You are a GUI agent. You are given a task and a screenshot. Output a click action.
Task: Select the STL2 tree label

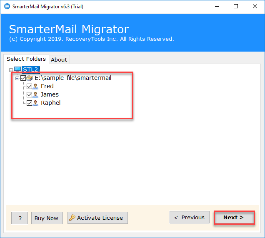click(31, 69)
